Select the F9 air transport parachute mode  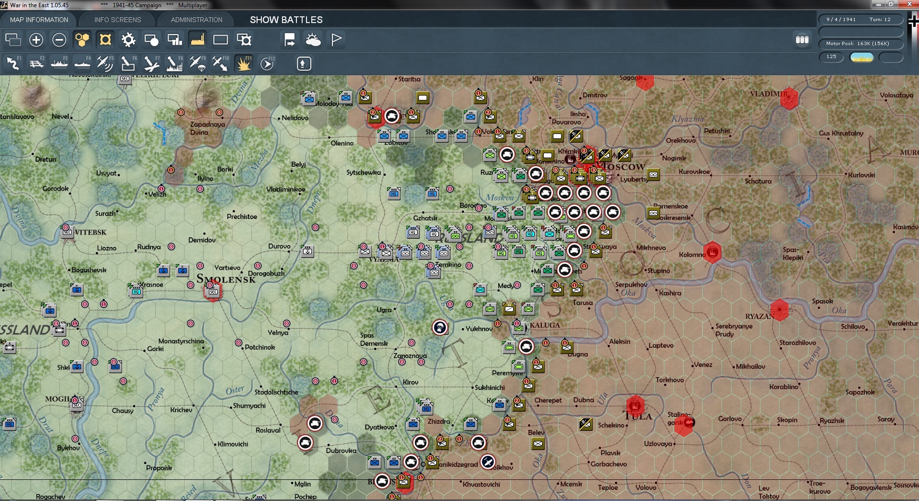point(197,63)
